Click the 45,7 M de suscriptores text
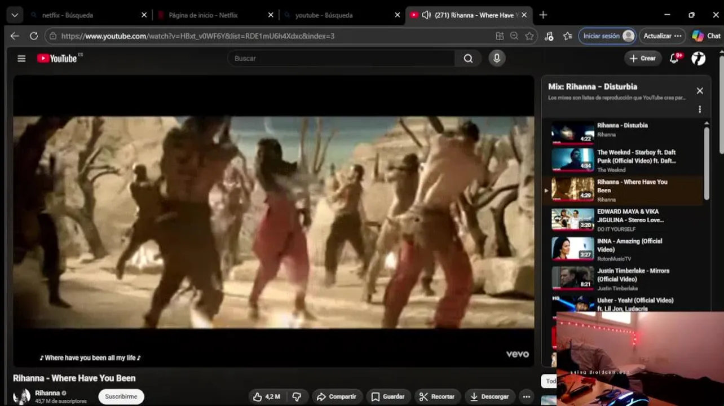This screenshot has width=724, height=406. coord(61,401)
